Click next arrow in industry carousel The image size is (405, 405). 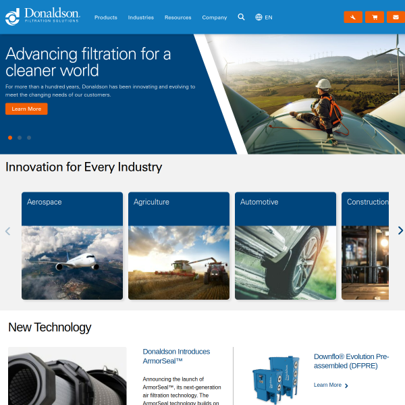pyautogui.click(x=400, y=230)
